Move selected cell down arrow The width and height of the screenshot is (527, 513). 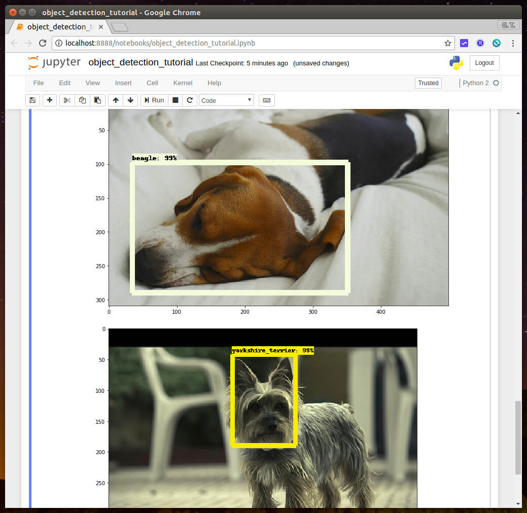point(130,100)
